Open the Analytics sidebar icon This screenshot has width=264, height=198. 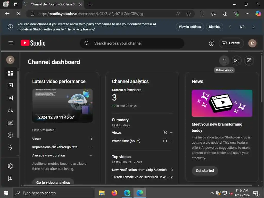tap(10, 98)
